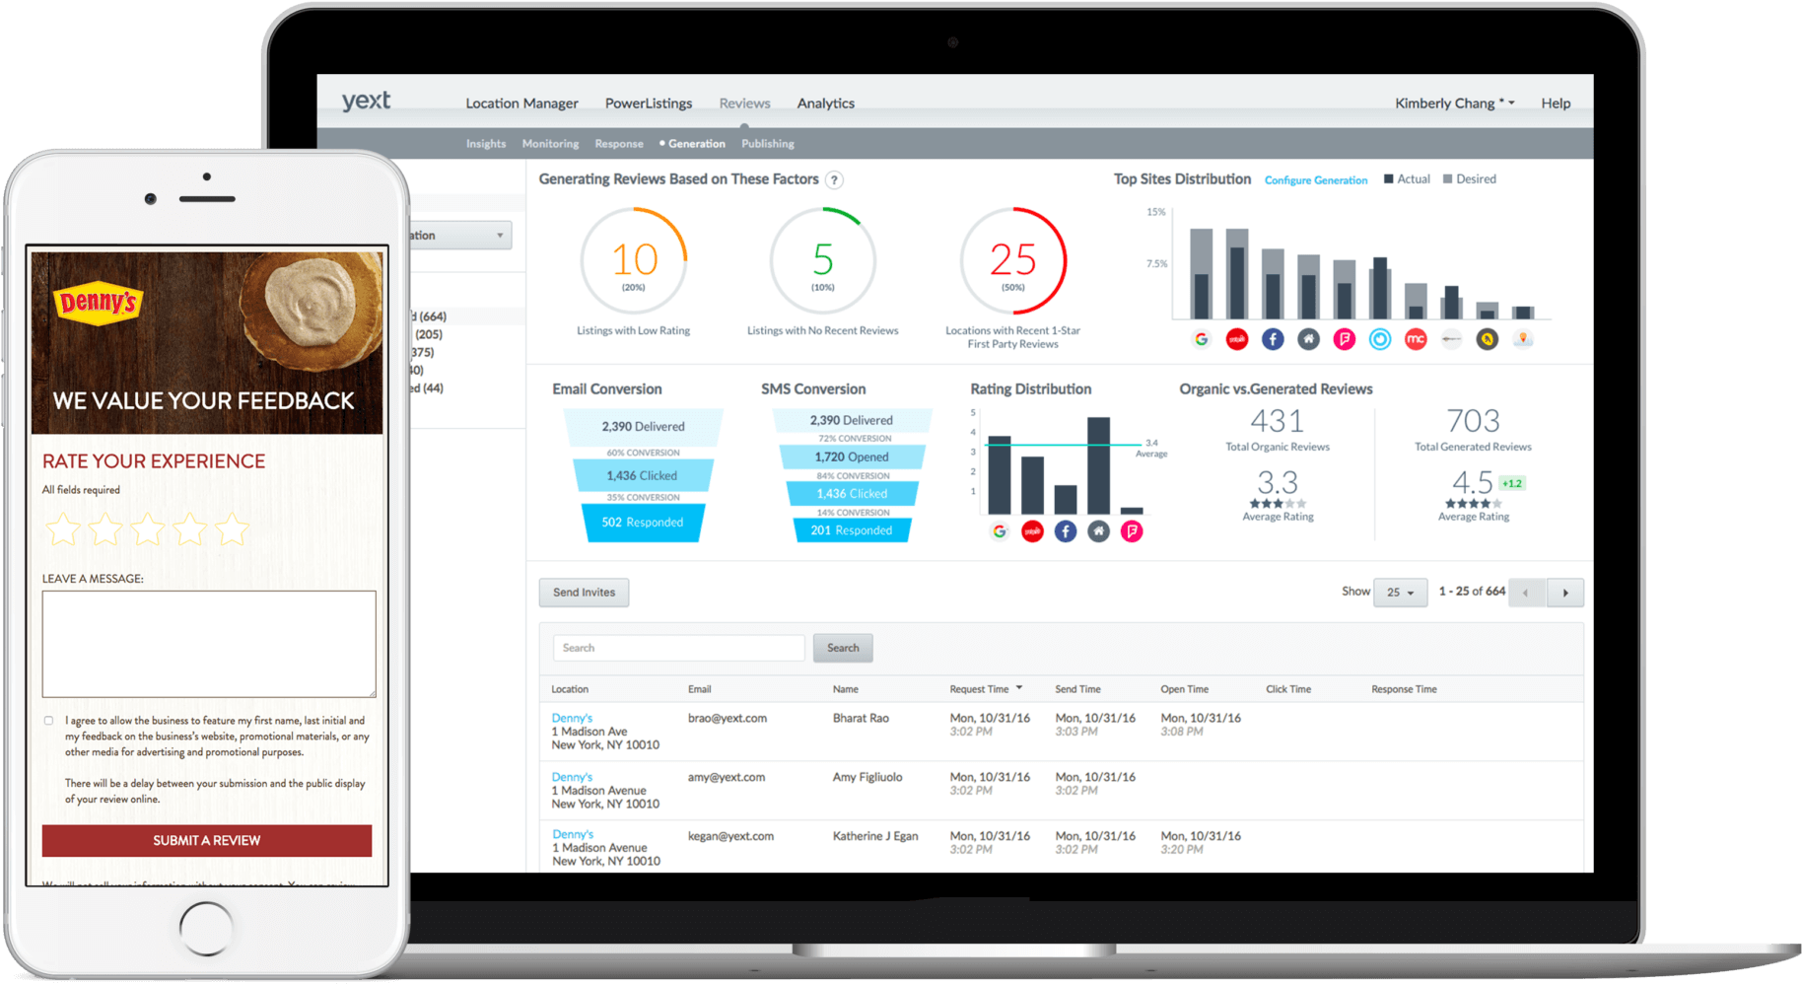
Task: Open Reviews menu
Action: click(744, 104)
